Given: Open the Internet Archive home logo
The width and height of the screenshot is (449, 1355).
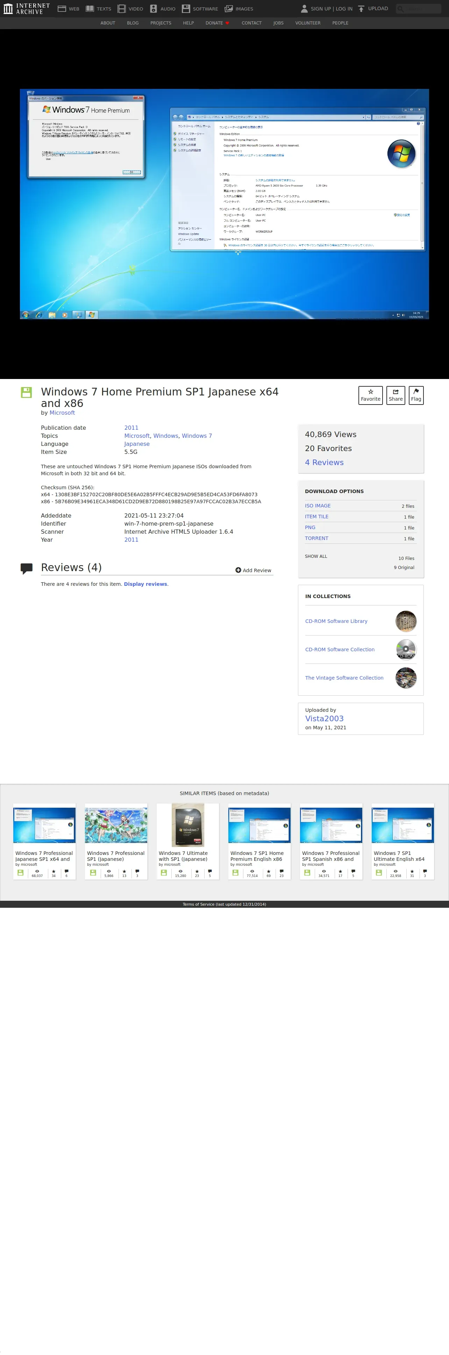Looking at the screenshot, I should click(26, 8).
